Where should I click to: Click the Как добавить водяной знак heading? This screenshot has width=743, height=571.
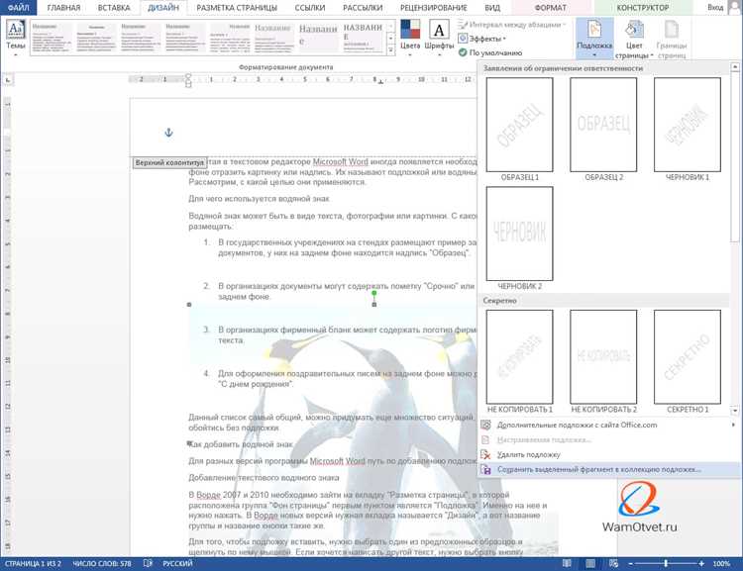(242, 444)
